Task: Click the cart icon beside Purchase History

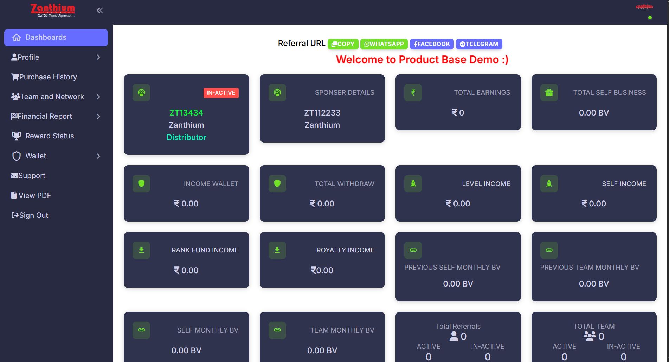Action: (x=15, y=77)
